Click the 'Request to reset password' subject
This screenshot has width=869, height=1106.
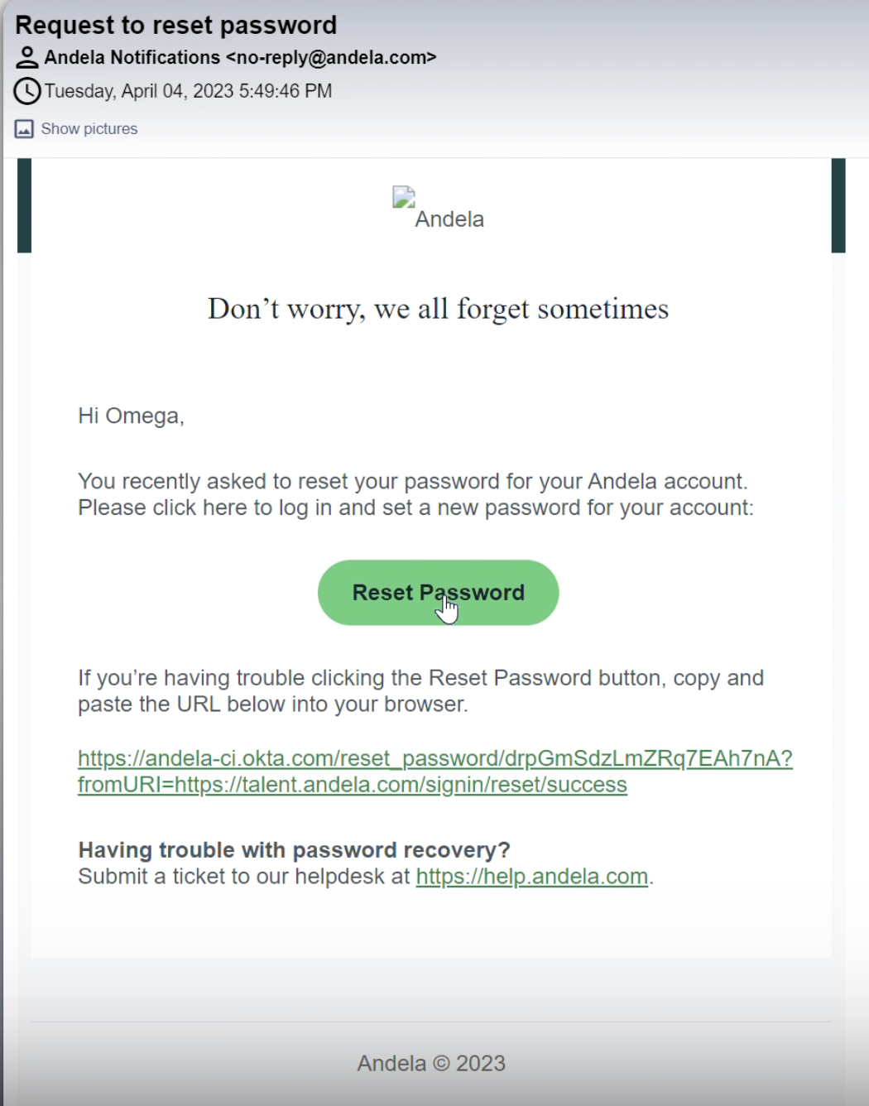pos(175,25)
